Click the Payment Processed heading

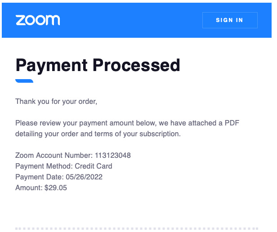[98, 66]
